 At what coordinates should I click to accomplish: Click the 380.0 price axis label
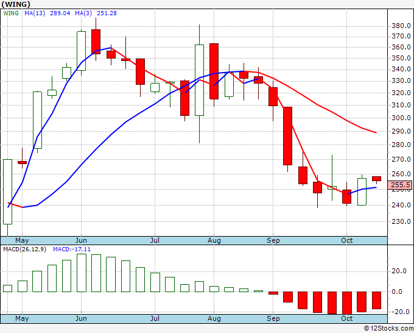point(401,26)
